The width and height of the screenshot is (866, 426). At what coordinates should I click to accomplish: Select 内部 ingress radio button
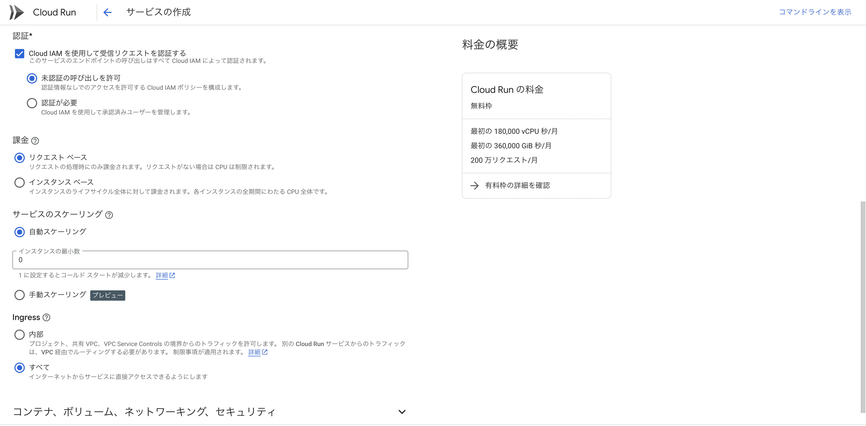pyautogui.click(x=20, y=334)
